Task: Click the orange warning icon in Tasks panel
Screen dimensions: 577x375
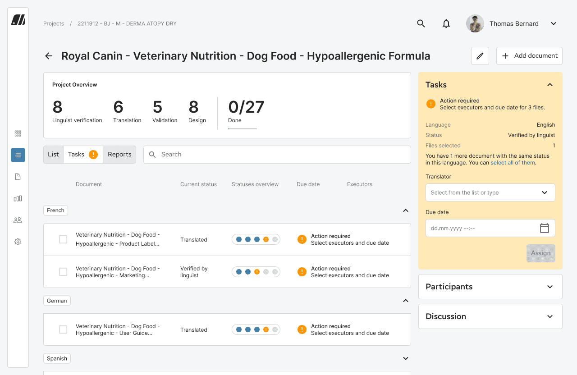Action: point(431,104)
